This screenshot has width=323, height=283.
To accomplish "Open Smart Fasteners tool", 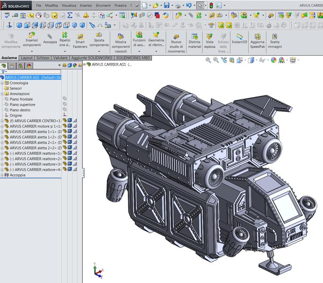I will click(x=80, y=40).
